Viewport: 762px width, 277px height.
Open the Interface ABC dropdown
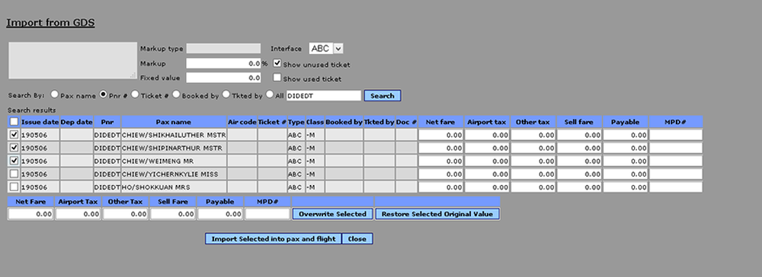(x=326, y=49)
